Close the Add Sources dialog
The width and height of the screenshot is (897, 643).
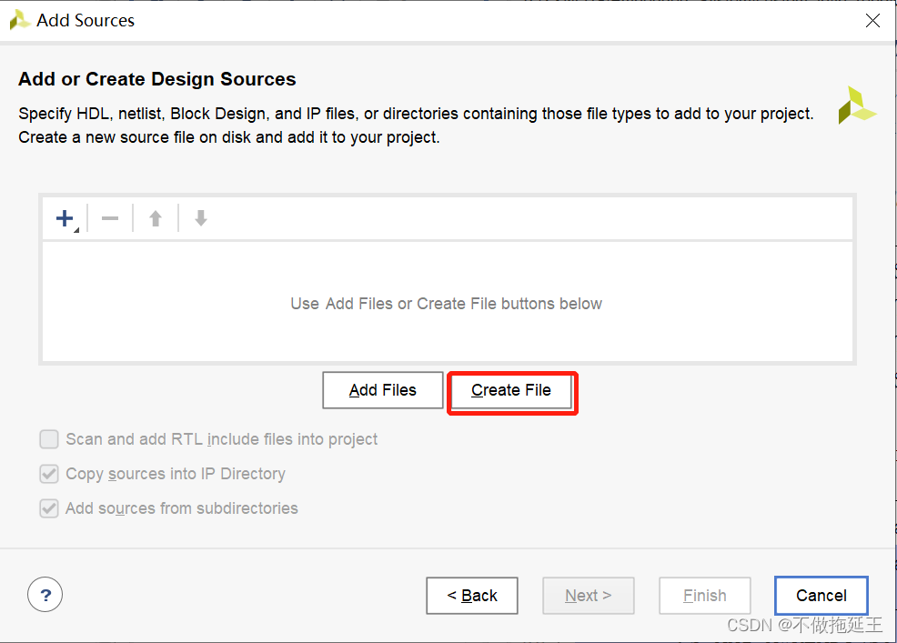(x=872, y=20)
